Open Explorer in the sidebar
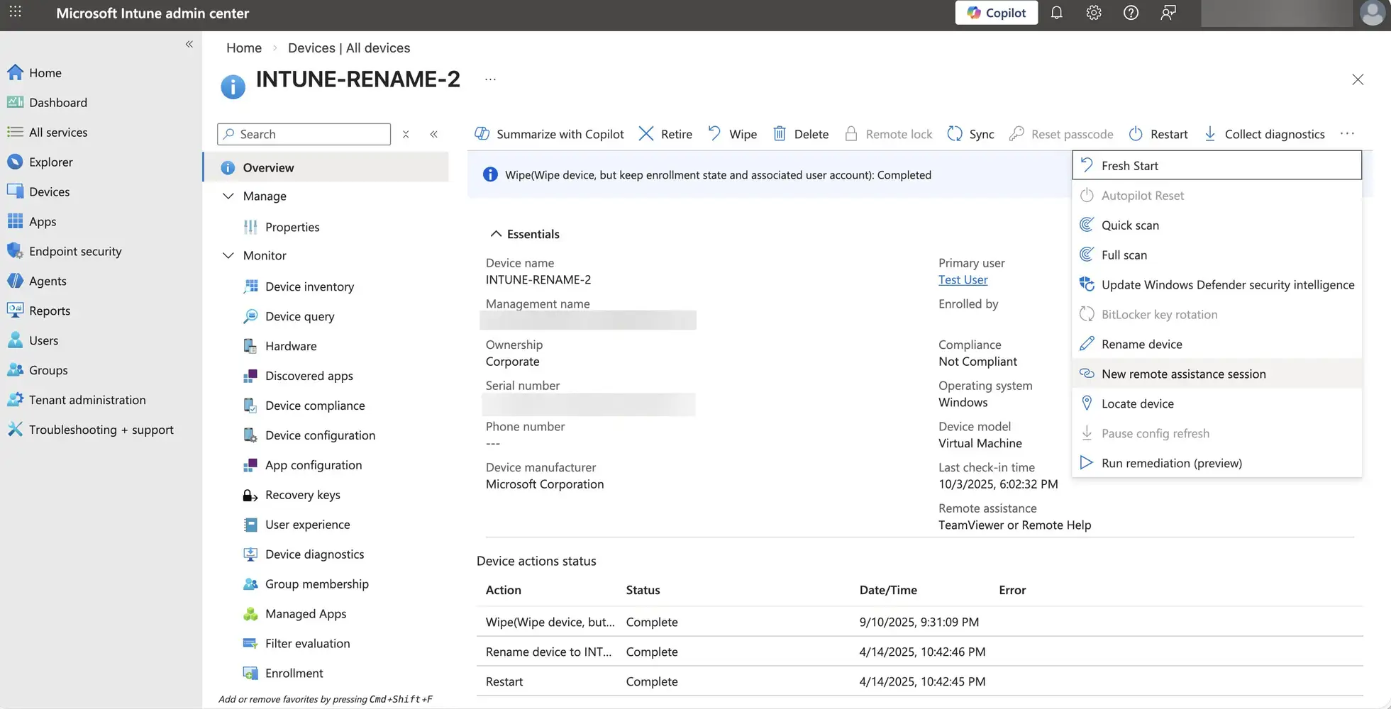 pos(50,162)
